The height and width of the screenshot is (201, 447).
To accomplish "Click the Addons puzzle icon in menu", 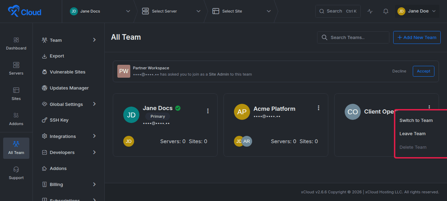I will tap(44, 169).
